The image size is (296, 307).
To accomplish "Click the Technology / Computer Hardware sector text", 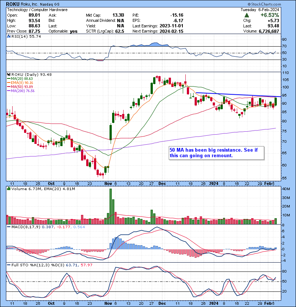I will [x=37, y=10].
